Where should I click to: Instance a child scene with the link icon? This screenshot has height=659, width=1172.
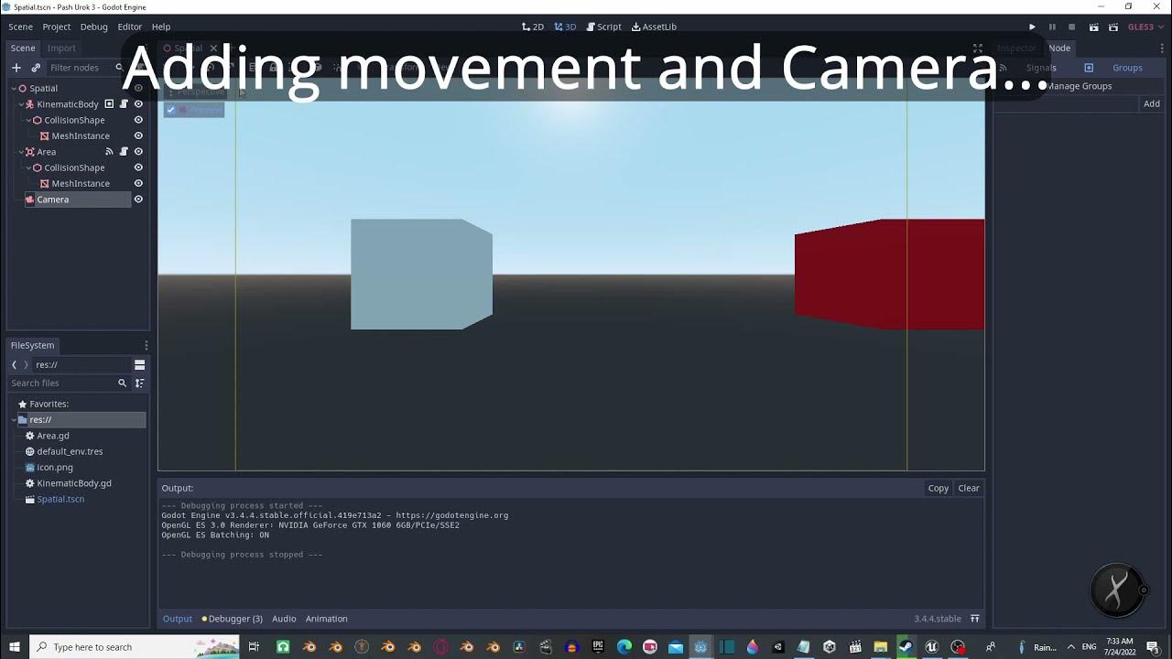click(x=36, y=68)
